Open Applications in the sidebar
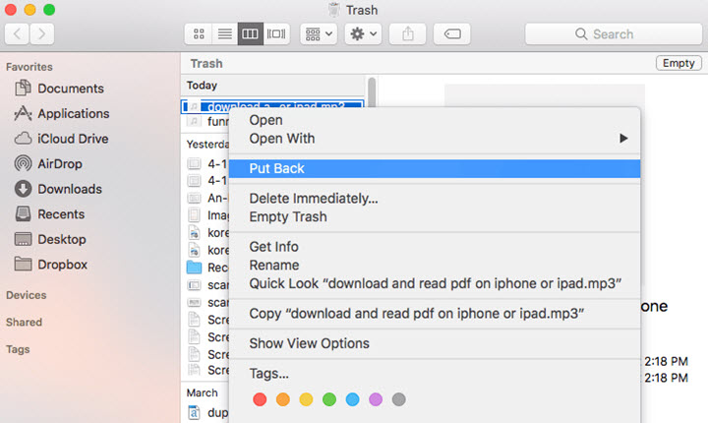 coord(62,113)
